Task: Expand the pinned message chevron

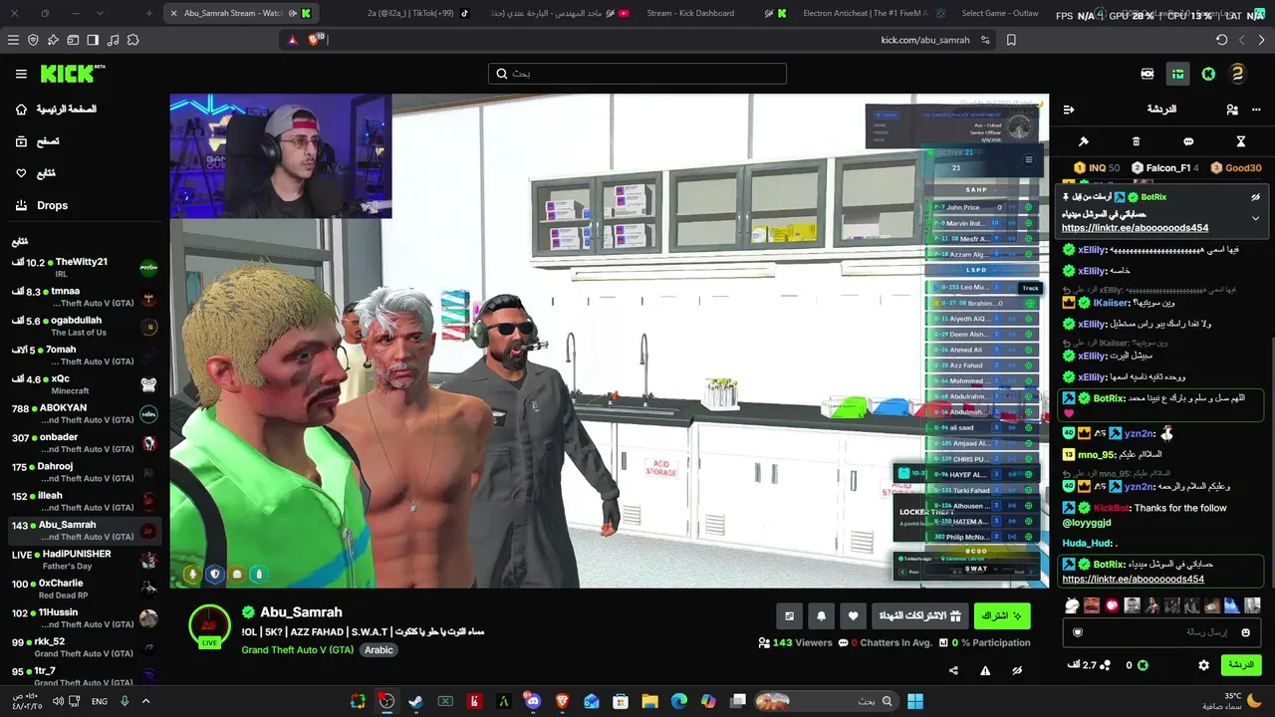Action: coord(1255,218)
